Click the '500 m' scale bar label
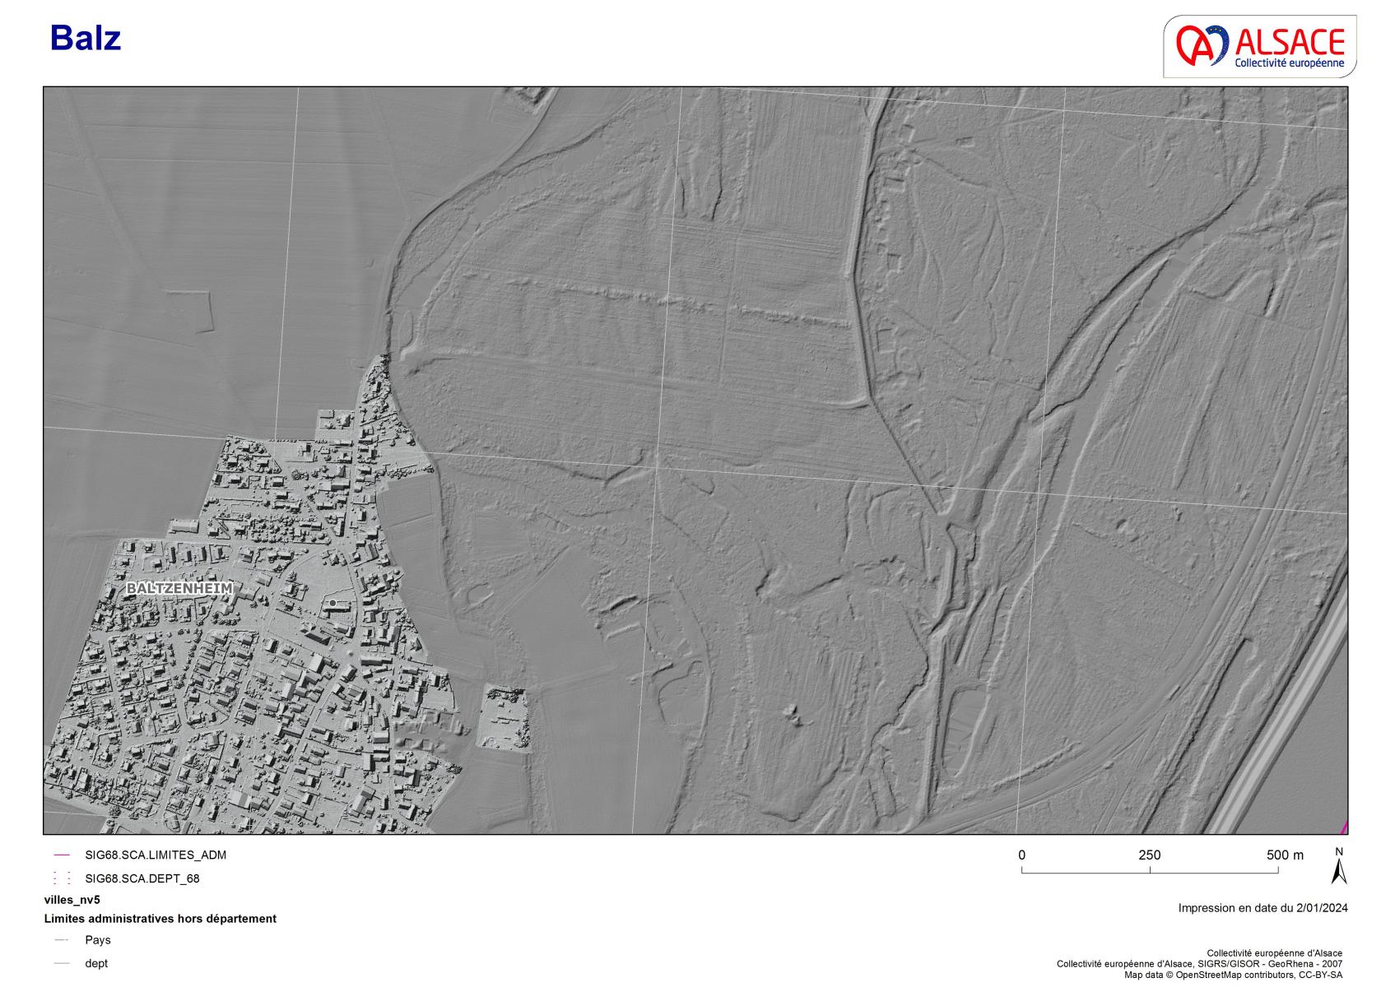The height and width of the screenshot is (987, 1395). (1284, 855)
